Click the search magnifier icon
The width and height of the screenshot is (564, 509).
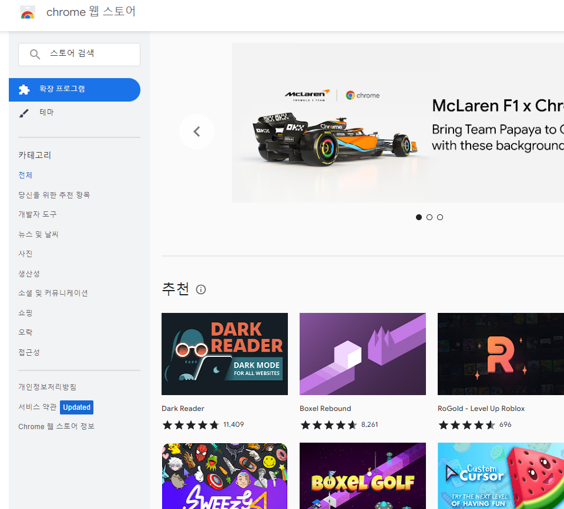point(35,54)
